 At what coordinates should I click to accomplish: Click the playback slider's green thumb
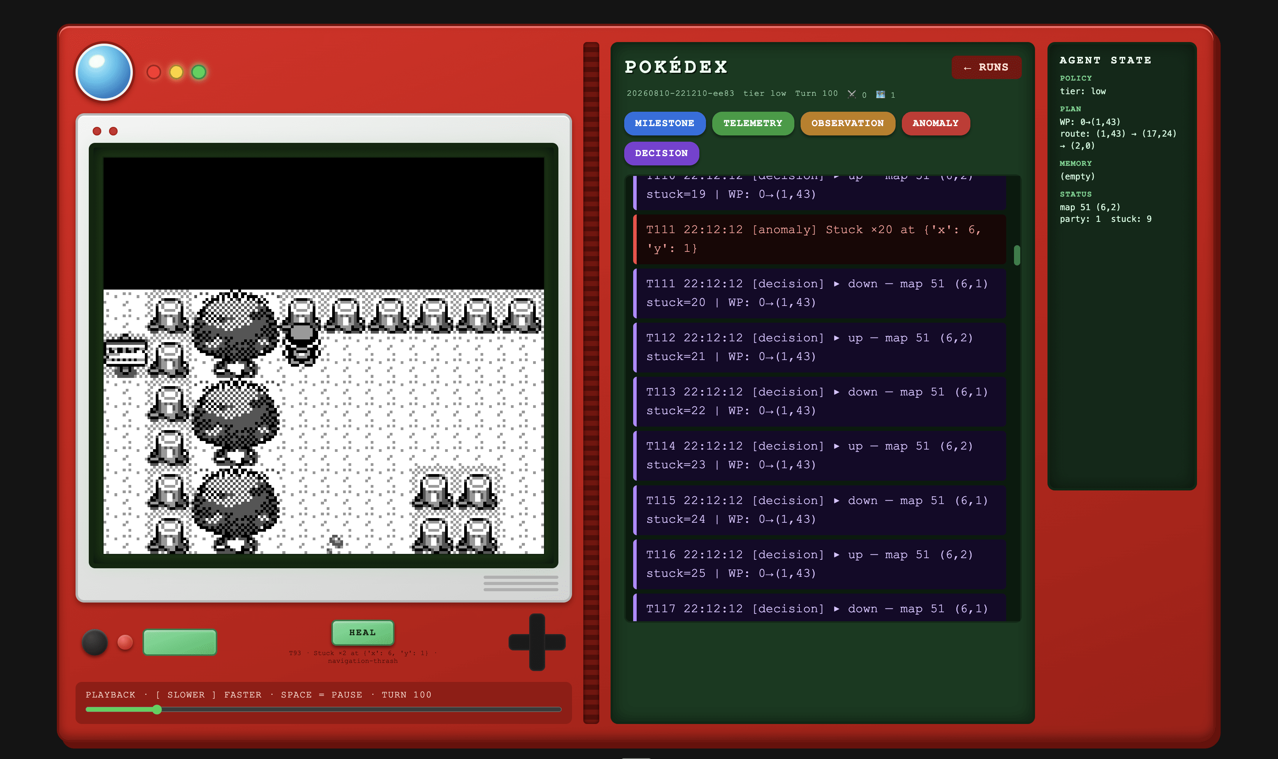pyautogui.click(x=157, y=710)
